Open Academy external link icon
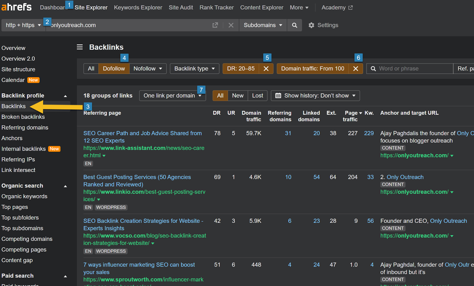Screen dimensions: 474x286 (x=350, y=8)
